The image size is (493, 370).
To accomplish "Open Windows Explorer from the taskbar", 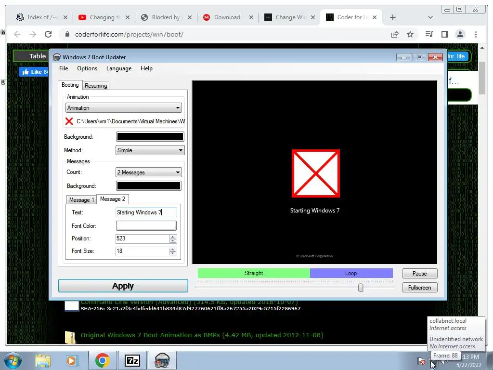I will tap(43, 360).
